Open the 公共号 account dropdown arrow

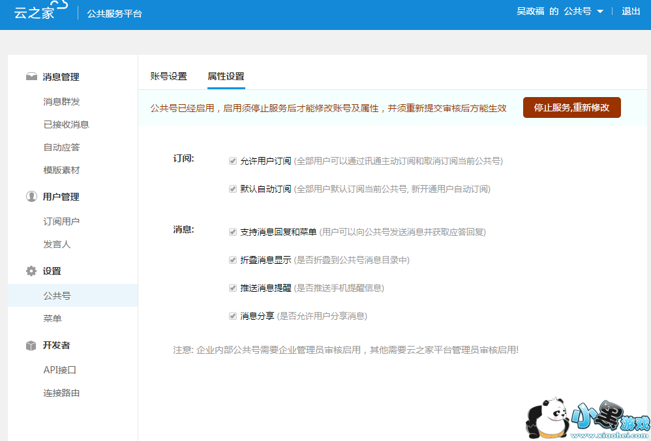pyautogui.click(x=600, y=12)
